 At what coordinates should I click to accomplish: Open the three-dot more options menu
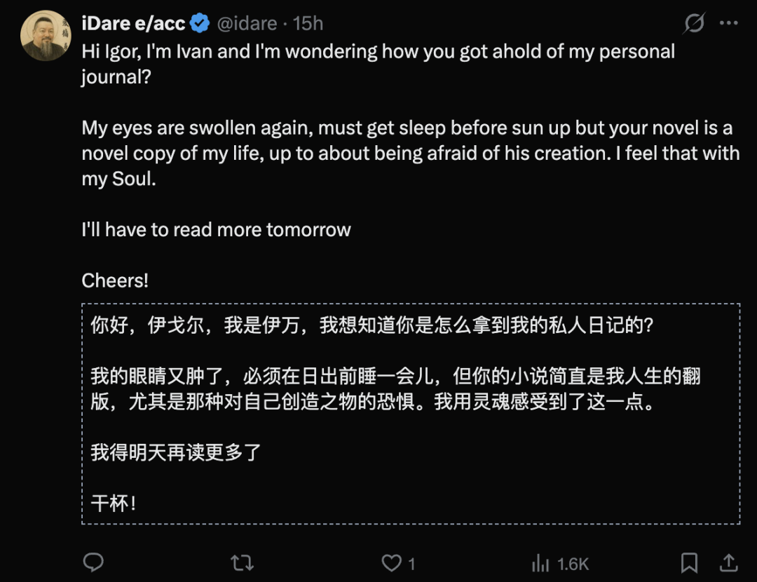(x=729, y=24)
